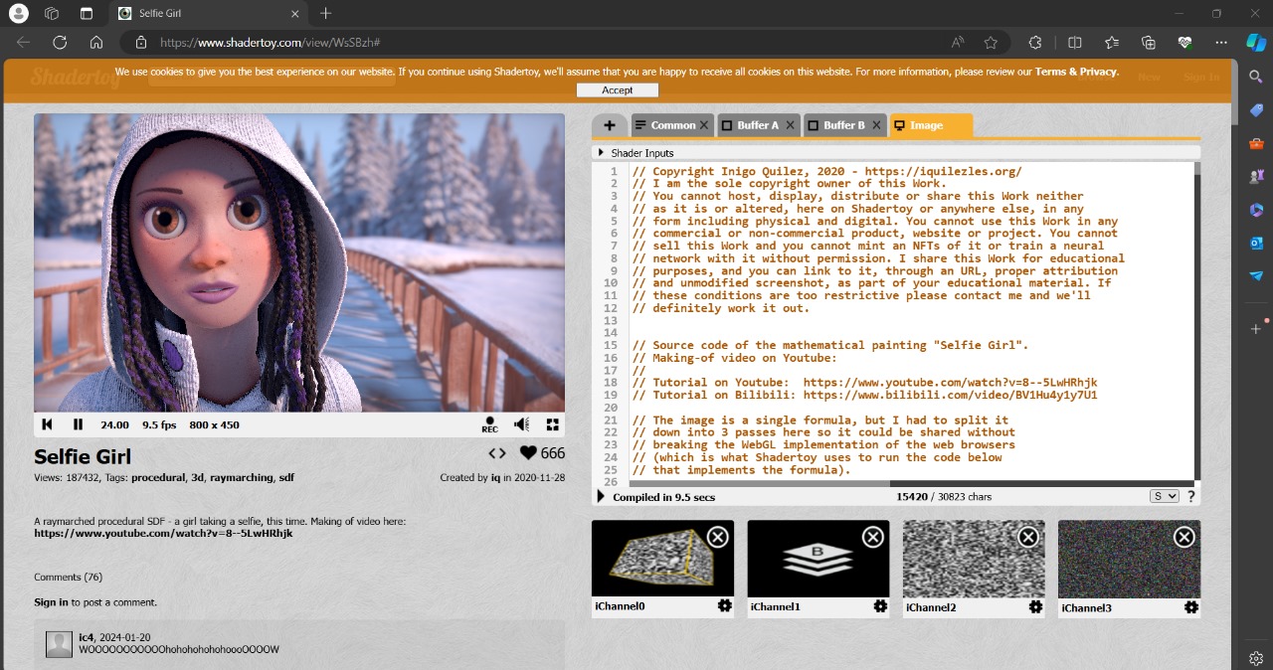Select the Image tab

tap(931, 125)
